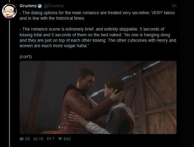Click the 16 retweets count

pos(41,139)
